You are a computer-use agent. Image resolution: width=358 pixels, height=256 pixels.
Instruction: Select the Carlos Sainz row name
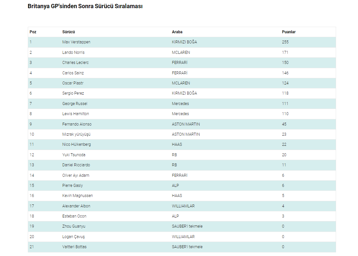coord(73,73)
